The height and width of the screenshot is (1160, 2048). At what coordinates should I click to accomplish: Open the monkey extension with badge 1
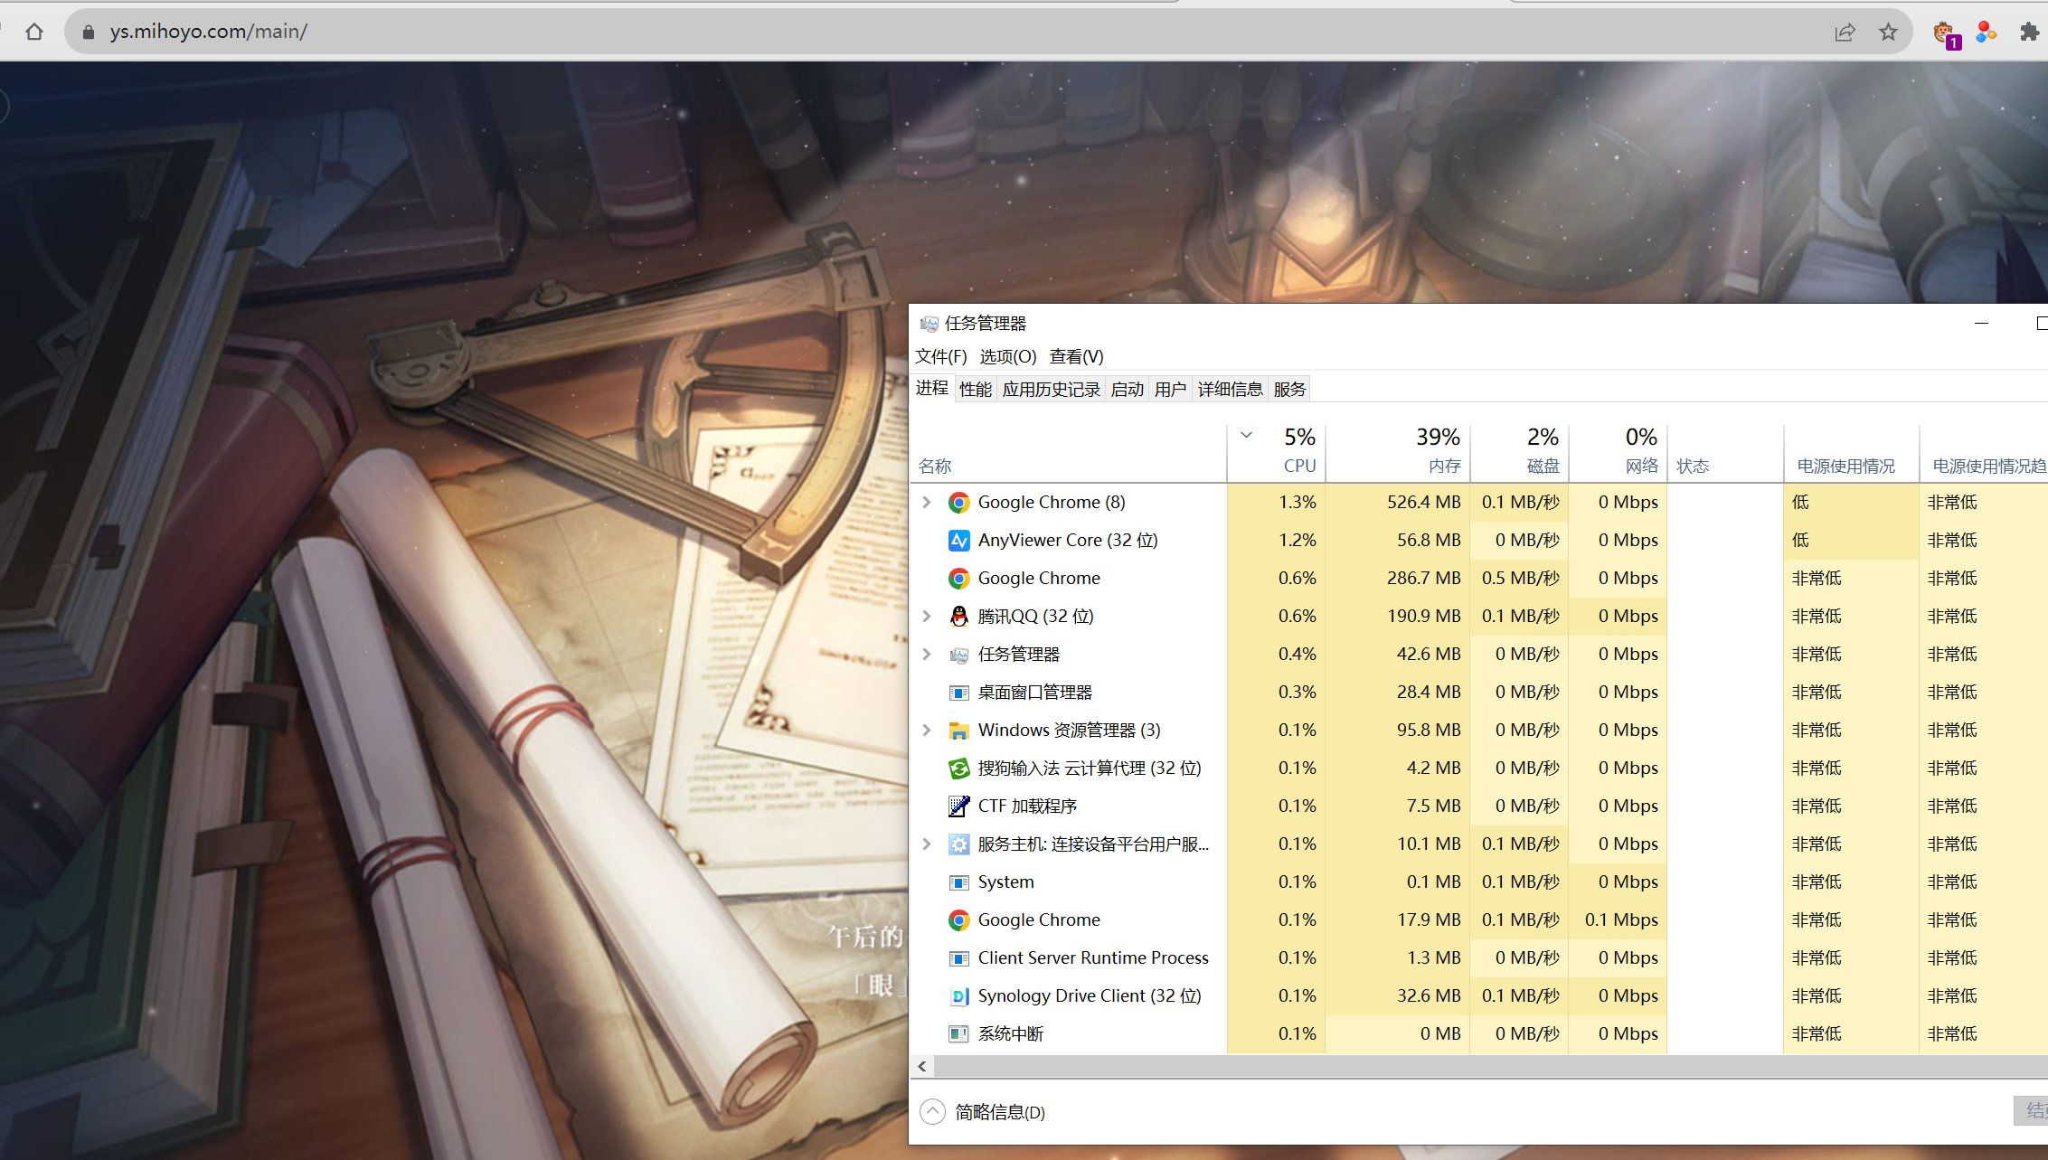1946,34
